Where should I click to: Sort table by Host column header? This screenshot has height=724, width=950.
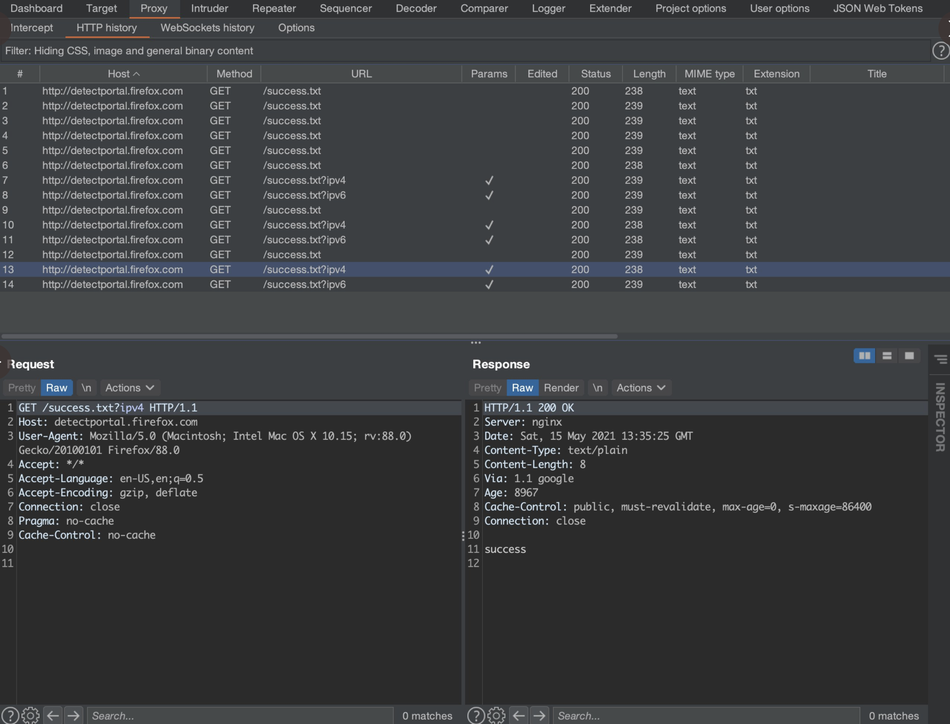pyautogui.click(x=123, y=74)
